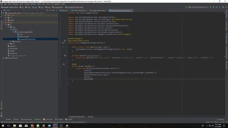Select the SwaggerEditorApplication.java editor tab
Viewport: 228px width, 128px height.
120,10
